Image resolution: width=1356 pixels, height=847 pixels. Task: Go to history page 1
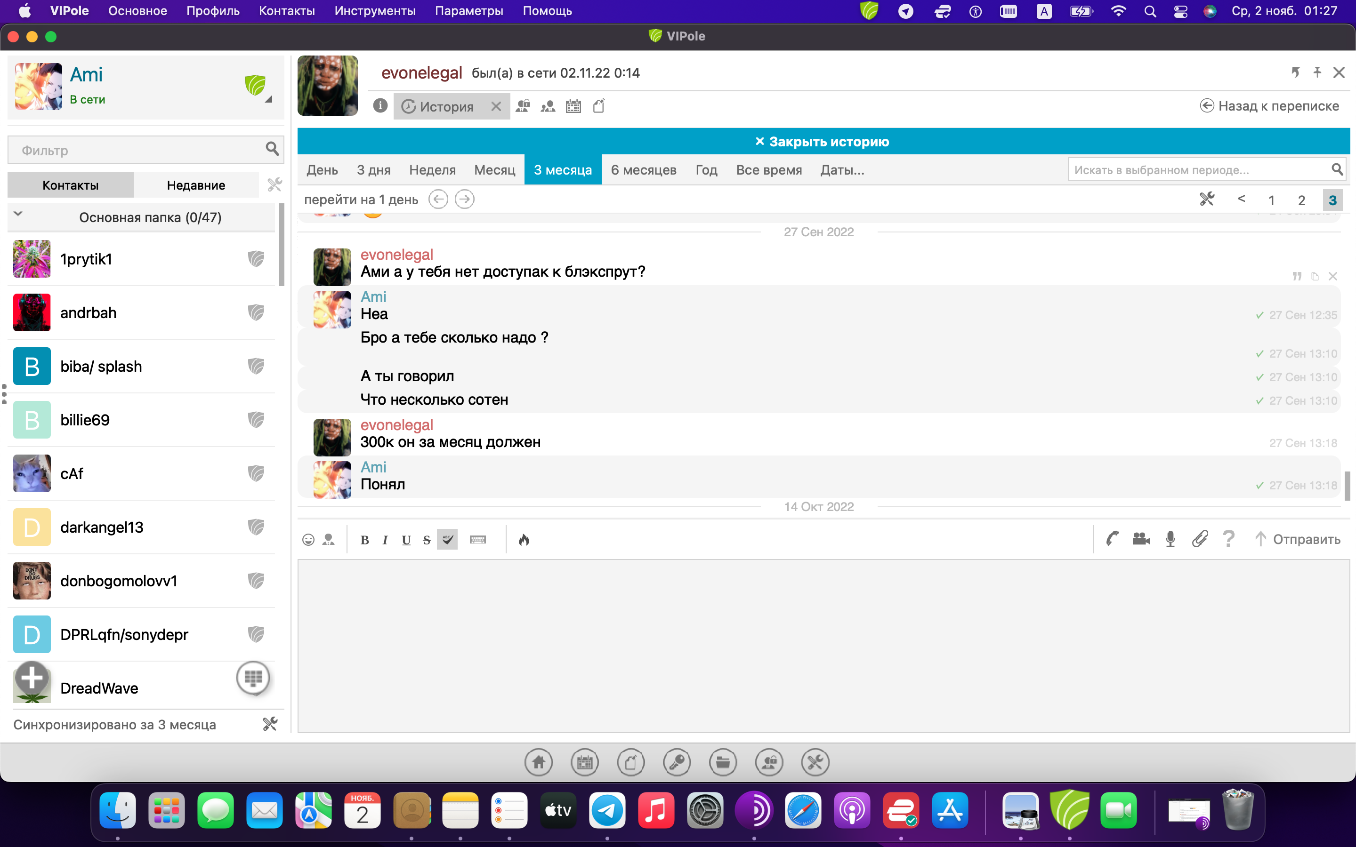(x=1271, y=200)
